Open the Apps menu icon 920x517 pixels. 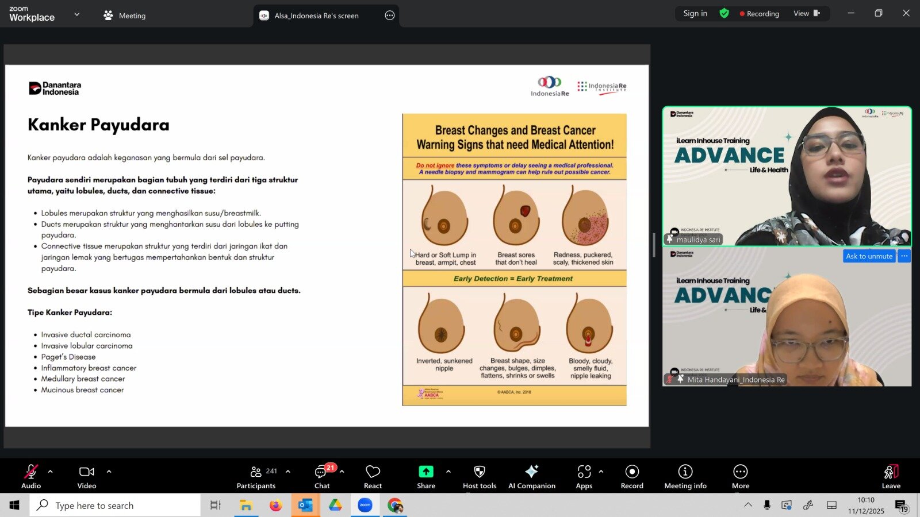[x=584, y=477]
